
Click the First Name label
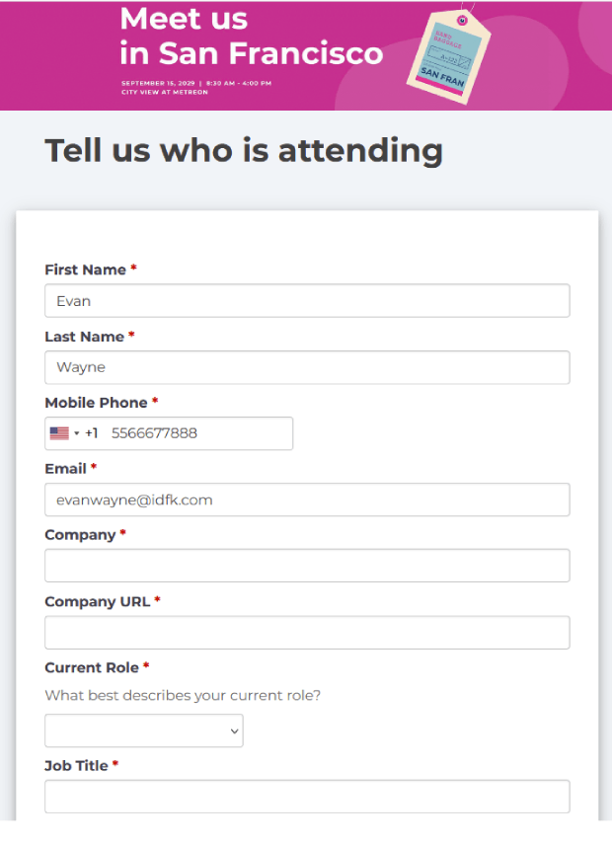(x=85, y=269)
